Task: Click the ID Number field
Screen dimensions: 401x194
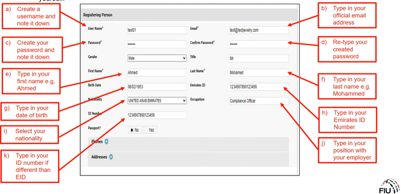Action: 157,115
